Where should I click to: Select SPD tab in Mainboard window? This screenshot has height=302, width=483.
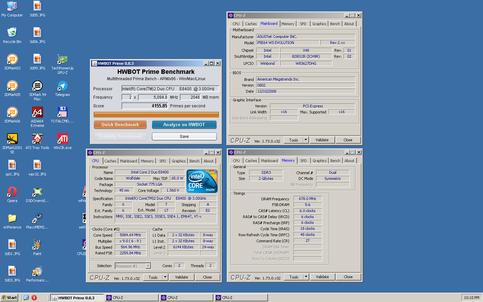(303, 24)
